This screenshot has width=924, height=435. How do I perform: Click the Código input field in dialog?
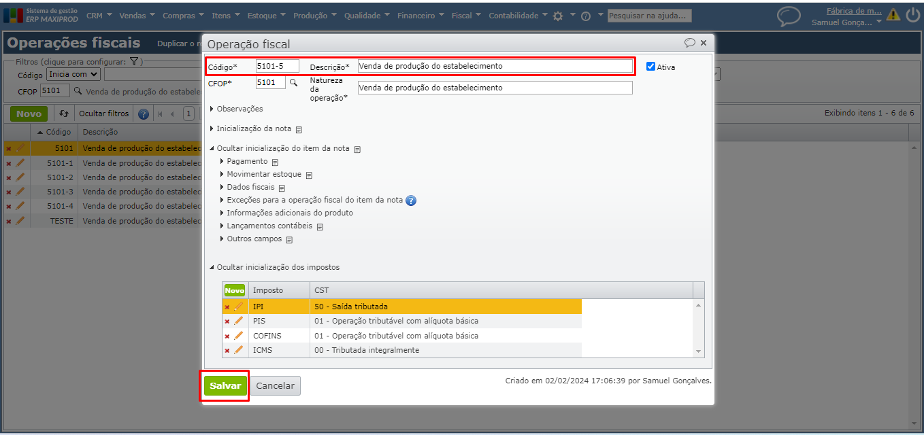[277, 66]
